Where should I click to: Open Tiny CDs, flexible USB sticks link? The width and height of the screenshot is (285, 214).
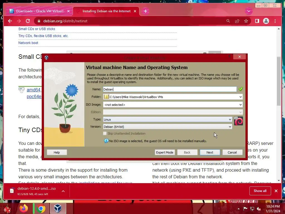click(x=43, y=36)
